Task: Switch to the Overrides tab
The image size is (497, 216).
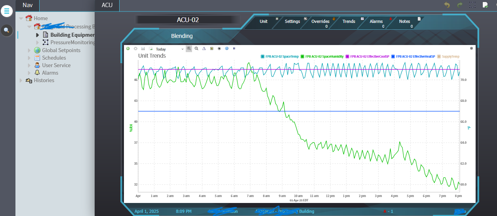Action: [320, 21]
